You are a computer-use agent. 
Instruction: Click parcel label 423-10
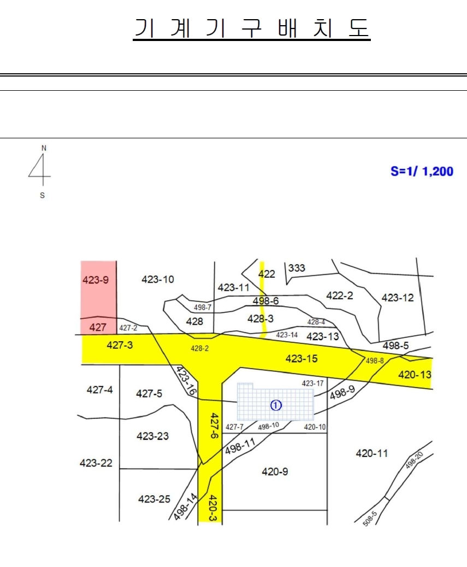click(157, 279)
